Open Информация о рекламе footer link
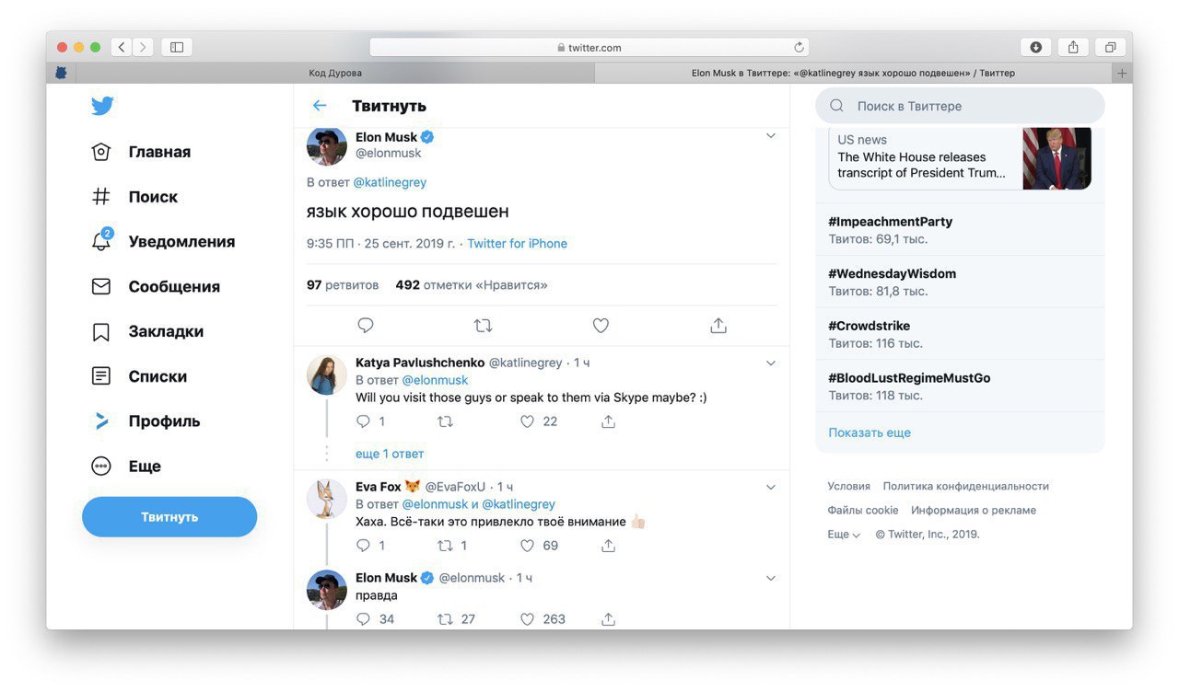Image resolution: width=1179 pixels, height=691 pixels. (x=974, y=511)
